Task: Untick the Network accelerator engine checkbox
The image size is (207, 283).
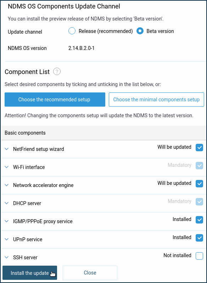Action: point(200,184)
